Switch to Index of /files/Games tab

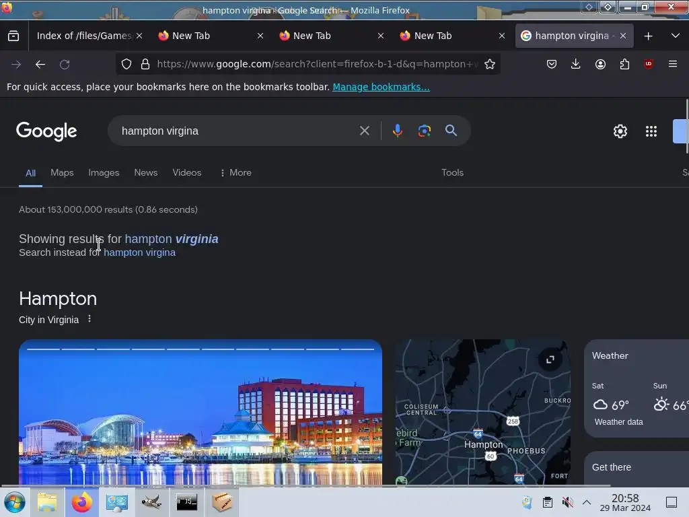tap(84, 36)
